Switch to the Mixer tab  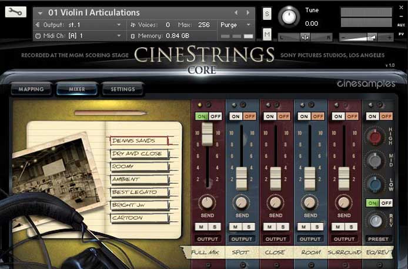click(x=77, y=89)
